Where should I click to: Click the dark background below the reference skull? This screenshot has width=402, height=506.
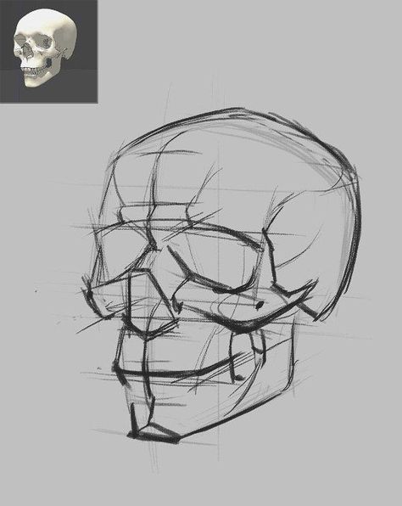(x=48, y=95)
